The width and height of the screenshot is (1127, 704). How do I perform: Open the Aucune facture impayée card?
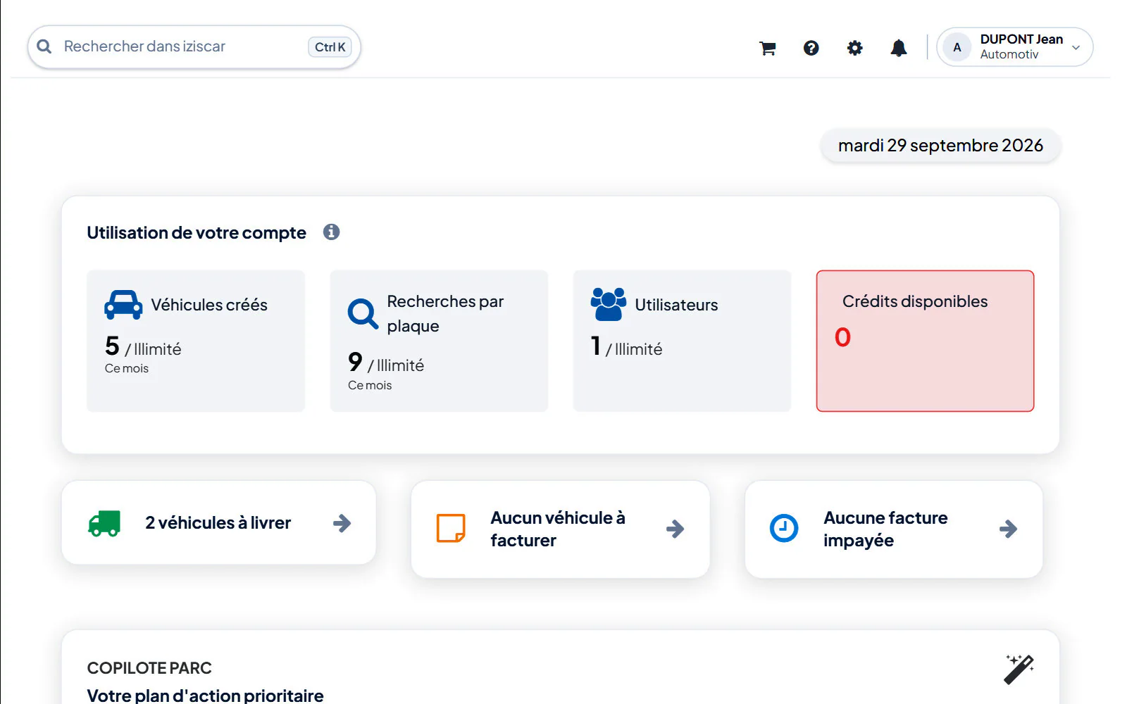tap(894, 529)
